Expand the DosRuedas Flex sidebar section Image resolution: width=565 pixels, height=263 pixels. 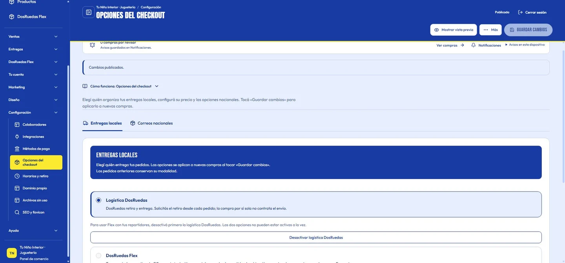click(33, 62)
